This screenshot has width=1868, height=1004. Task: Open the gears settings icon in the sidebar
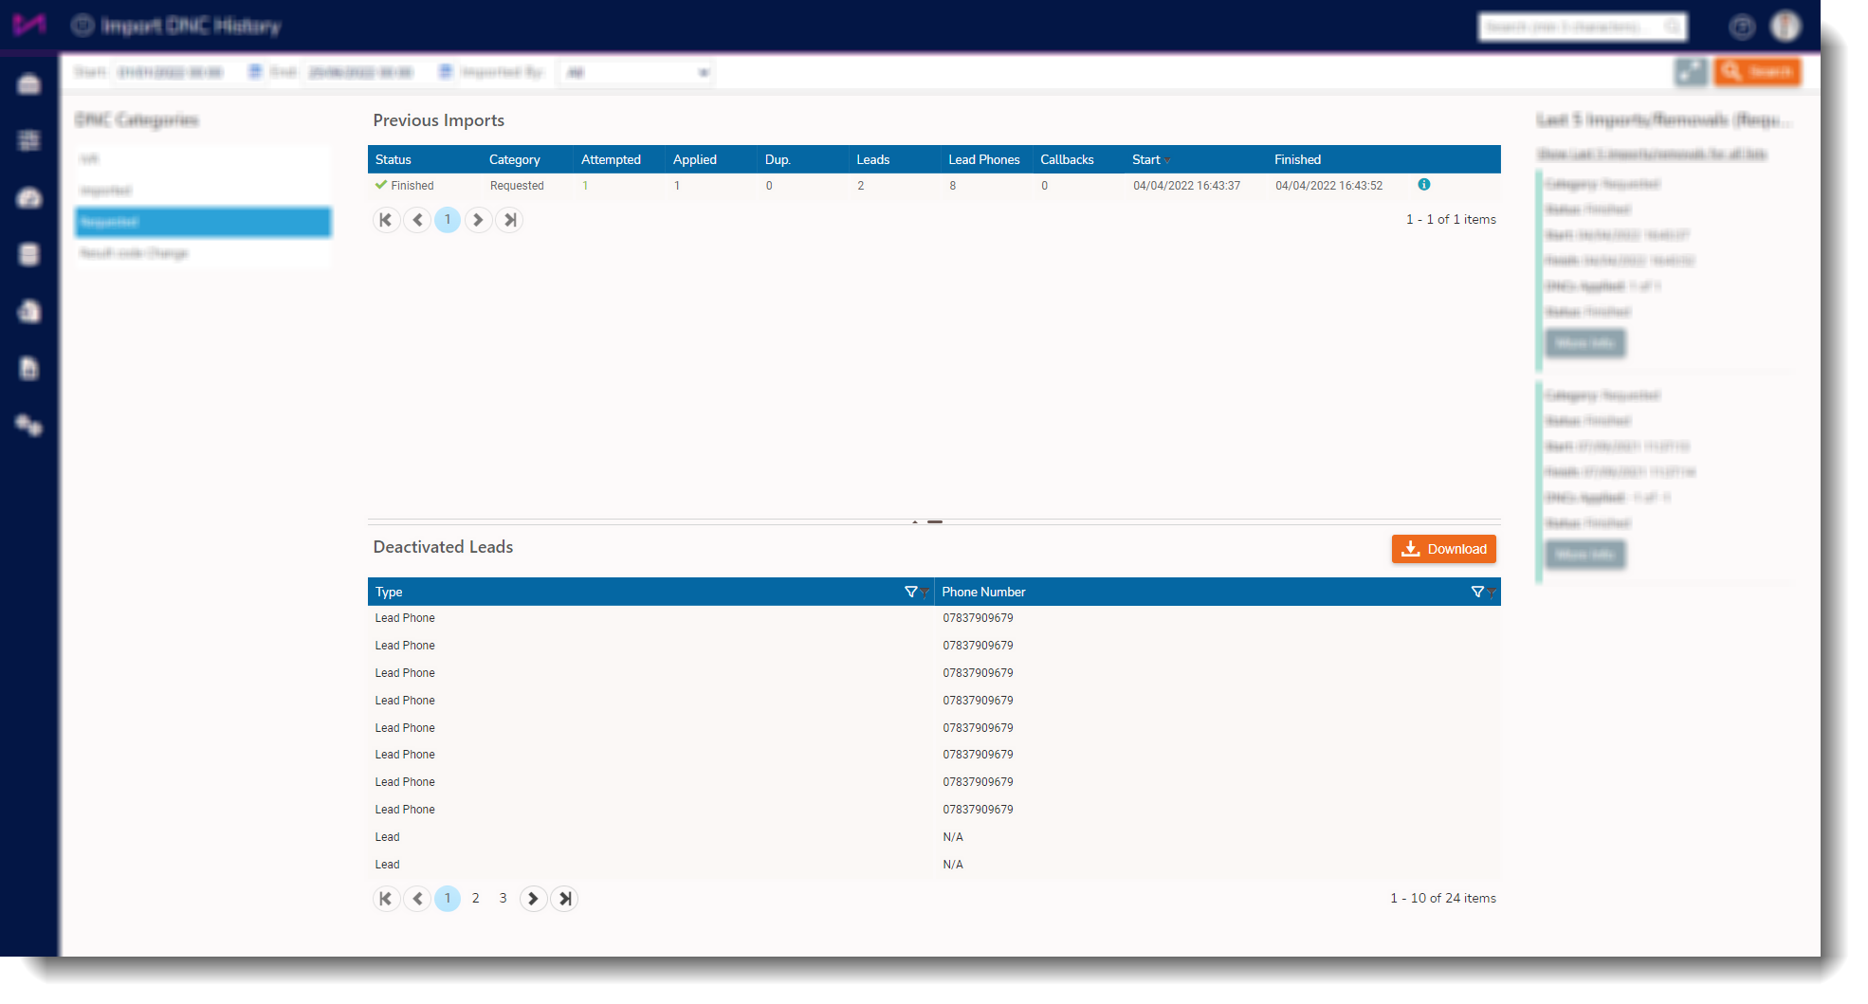click(29, 426)
